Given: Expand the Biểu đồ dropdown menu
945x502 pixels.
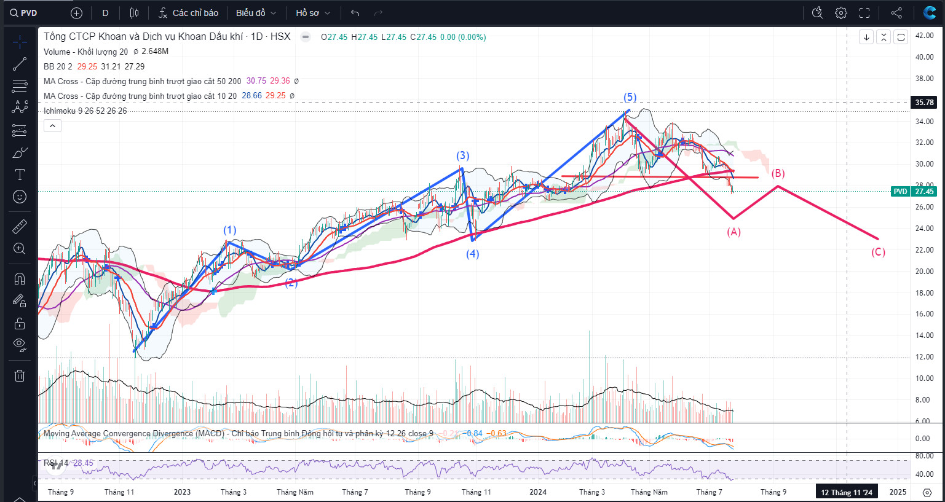Looking at the screenshot, I should tap(256, 13).
